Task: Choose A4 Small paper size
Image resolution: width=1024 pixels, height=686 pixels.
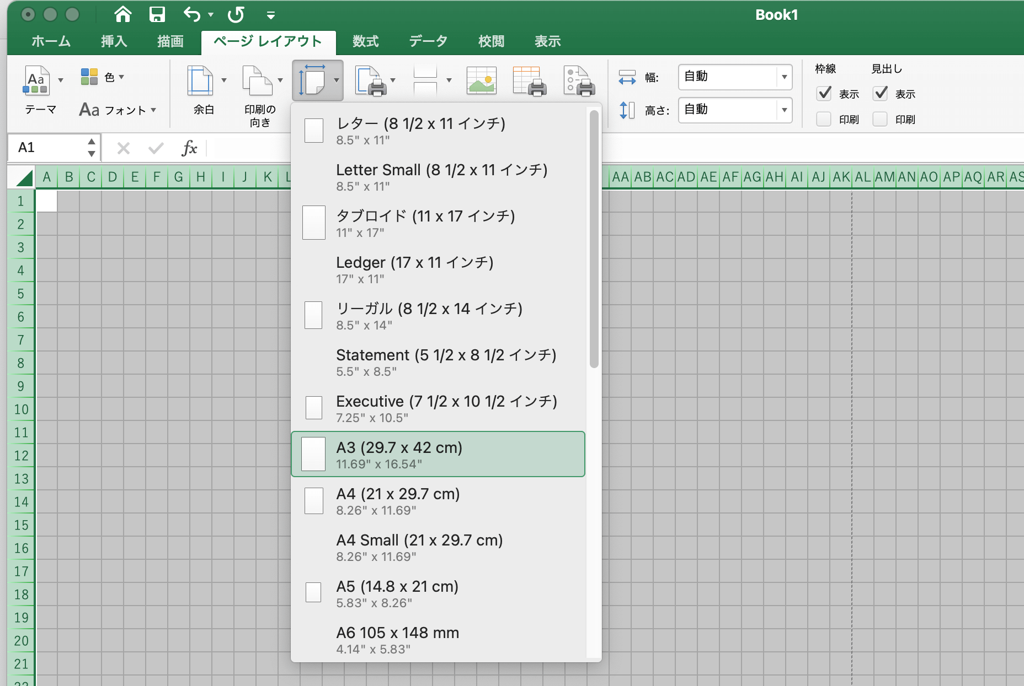Action: click(x=438, y=547)
